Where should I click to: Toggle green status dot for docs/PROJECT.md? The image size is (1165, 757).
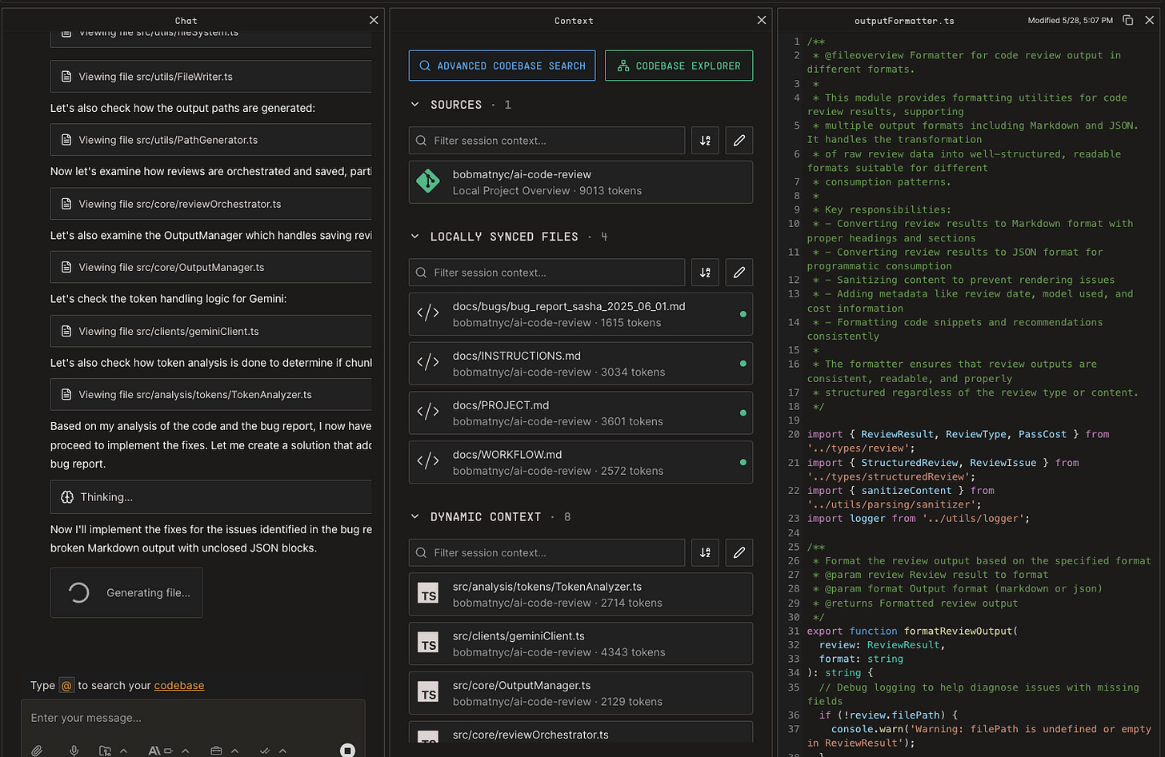point(743,413)
